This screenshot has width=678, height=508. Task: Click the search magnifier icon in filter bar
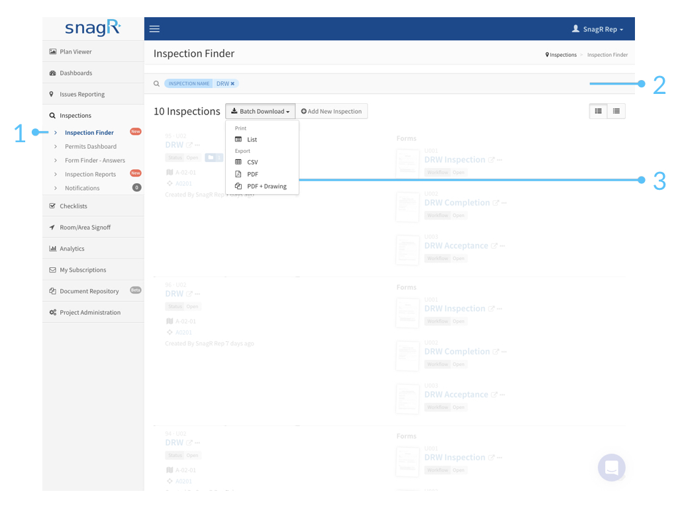(156, 83)
